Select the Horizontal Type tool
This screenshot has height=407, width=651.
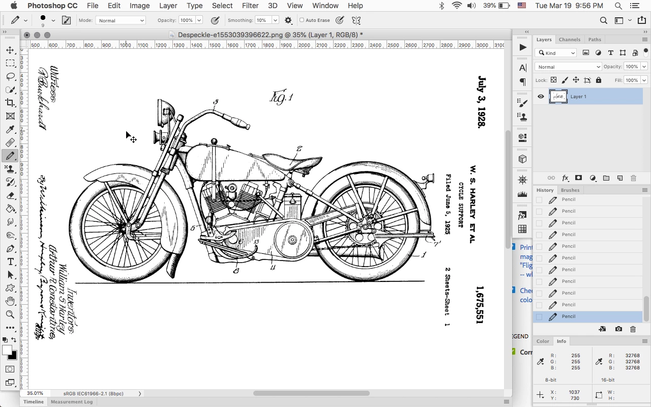click(x=10, y=261)
